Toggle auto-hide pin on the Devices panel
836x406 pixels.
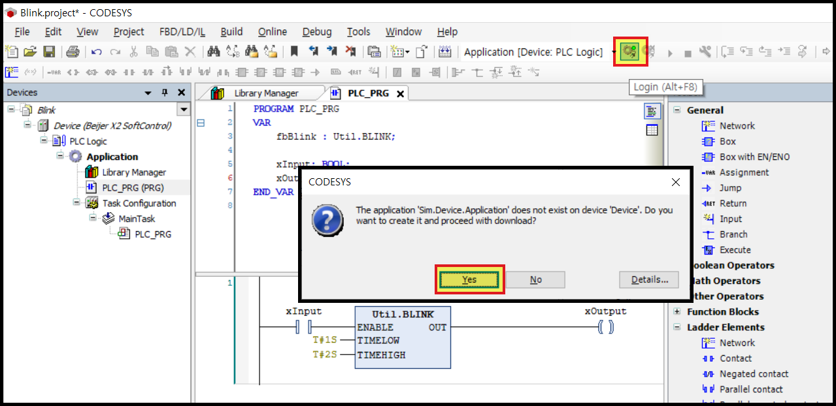pos(165,93)
